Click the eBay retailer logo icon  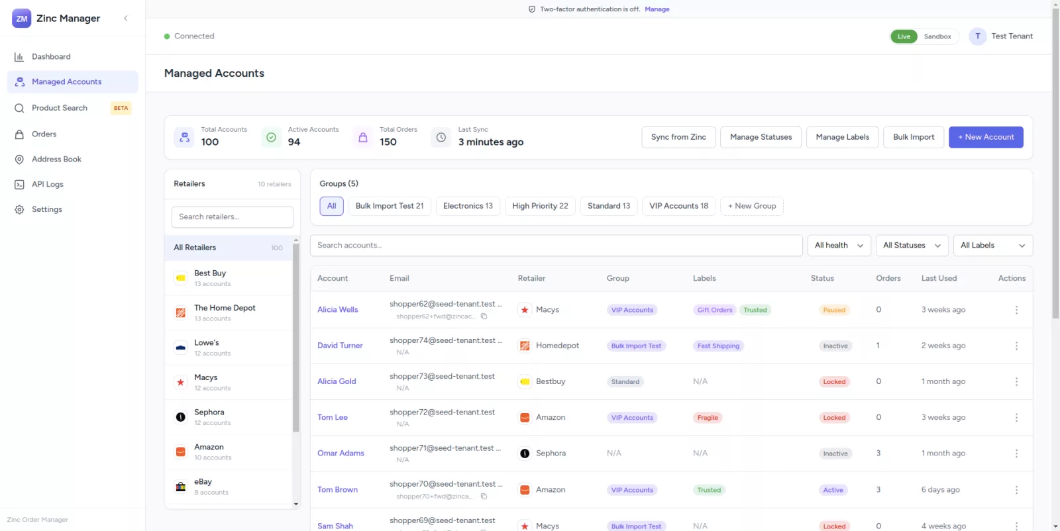pos(180,487)
